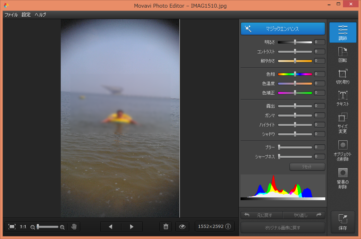Click the 露出 slider handle
The height and width of the screenshot is (239, 361).
[295, 106]
